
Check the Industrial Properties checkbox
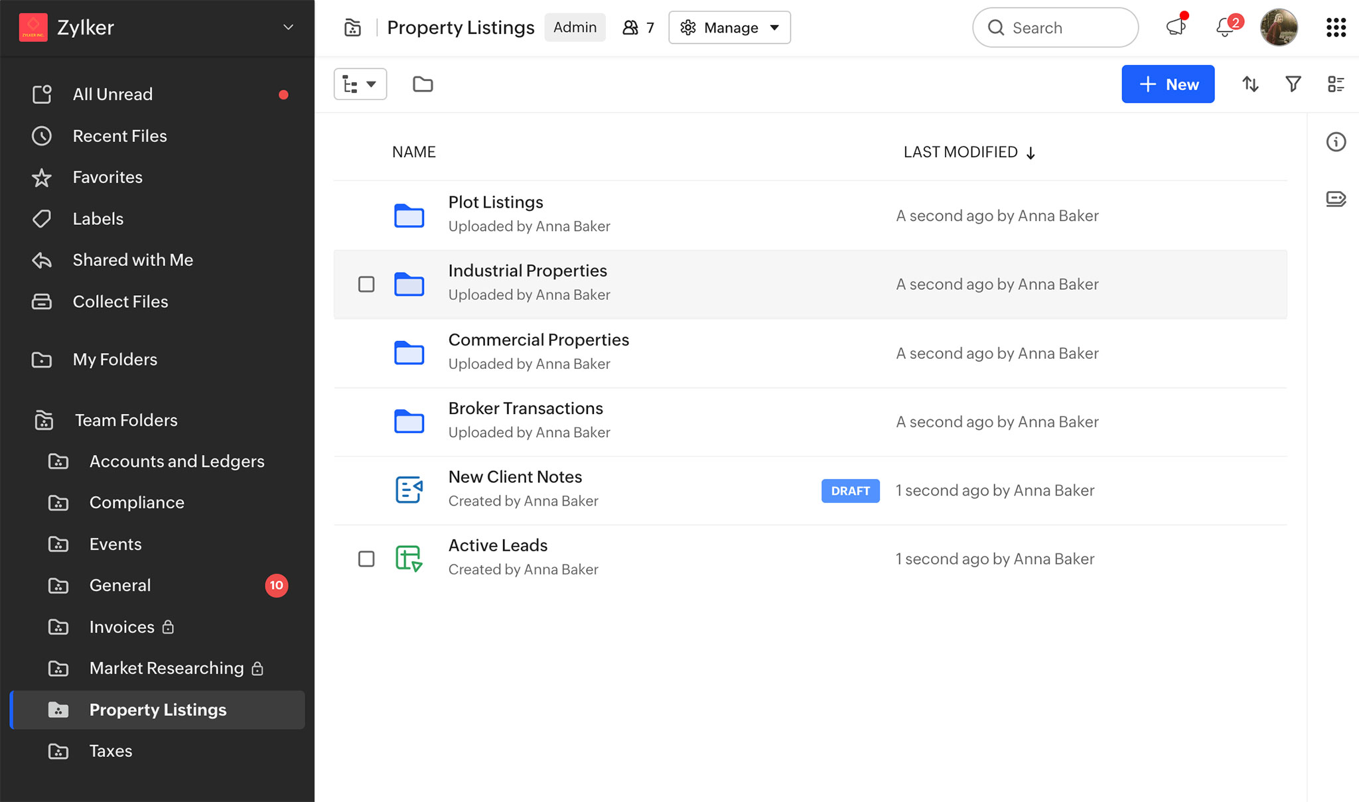[366, 285]
